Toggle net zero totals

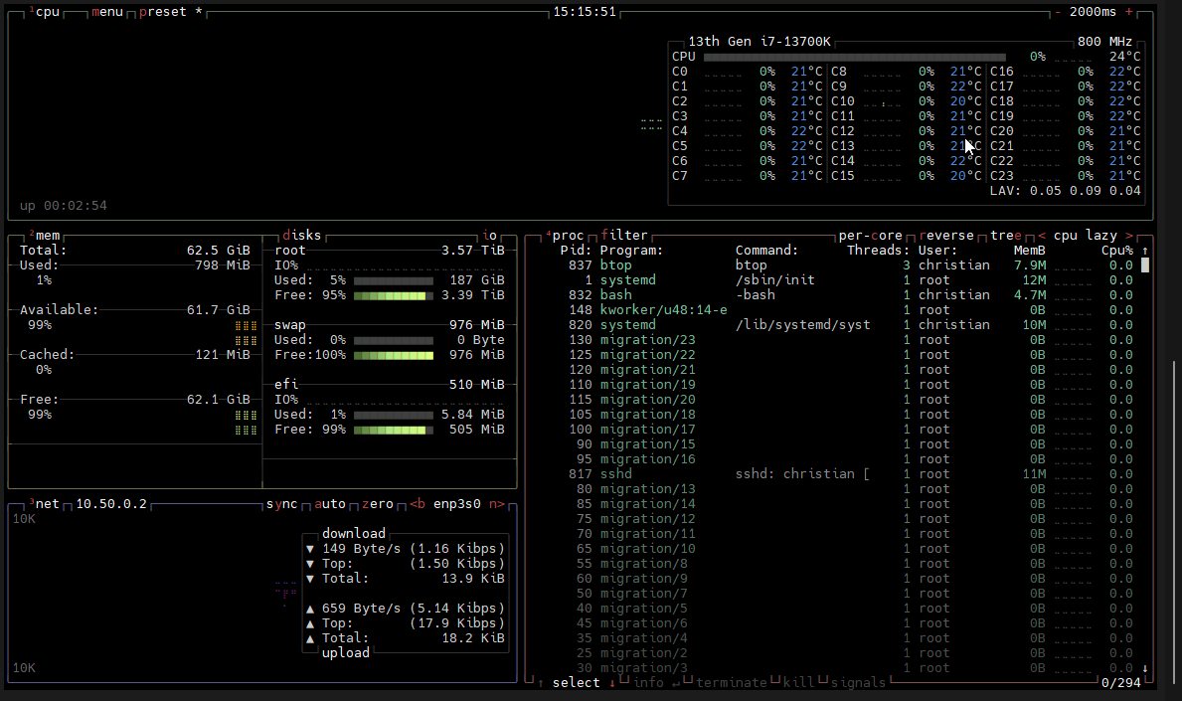point(378,503)
